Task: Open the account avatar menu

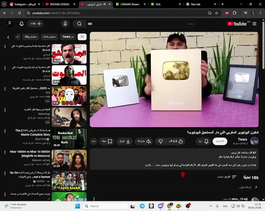Action: pos(9,24)
